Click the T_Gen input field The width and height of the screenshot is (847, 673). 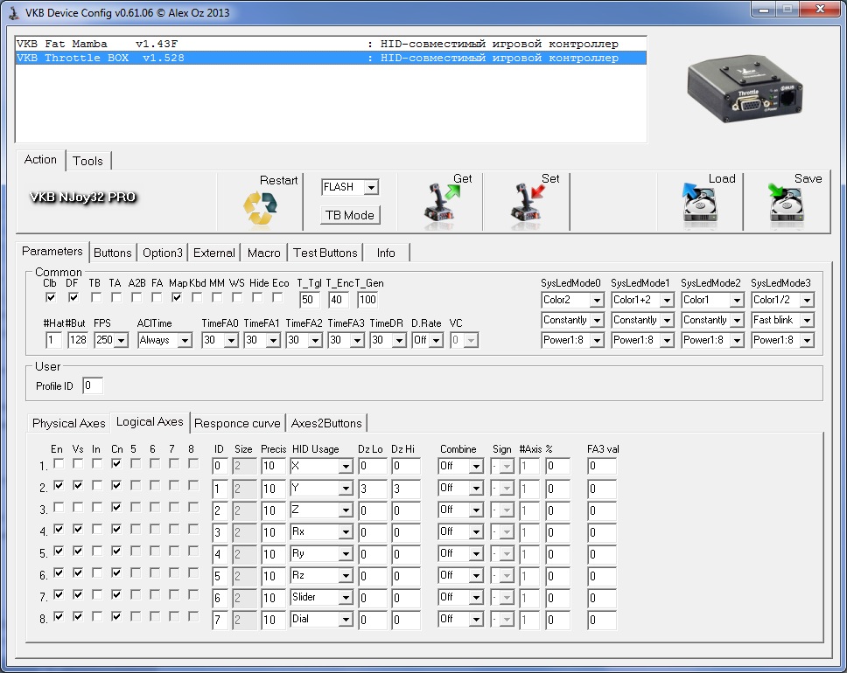(x=367, y=300)
